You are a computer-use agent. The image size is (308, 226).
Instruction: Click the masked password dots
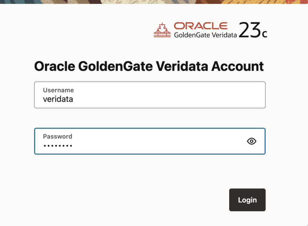click(x=58, y=146)
